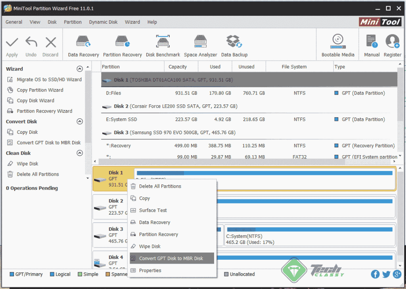The width and height of the screenshot is (406, 289).
Task: Choose Convert GPT Disk to MBR Disk
Action: pyautogui.click(x=171, y=258)
